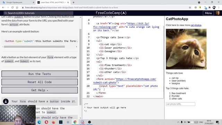Click the yellow extension icon in toolbar

point(200,8)
